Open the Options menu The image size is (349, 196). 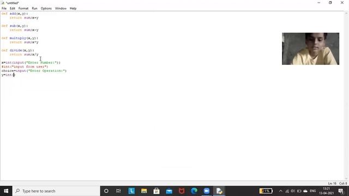coord(46,9)
